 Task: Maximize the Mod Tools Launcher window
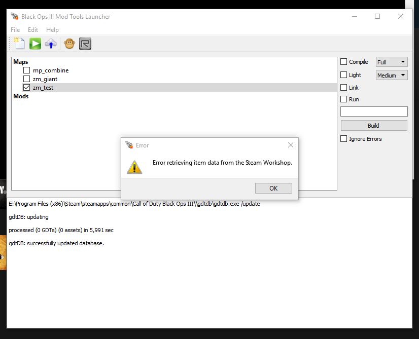(377, 16)
